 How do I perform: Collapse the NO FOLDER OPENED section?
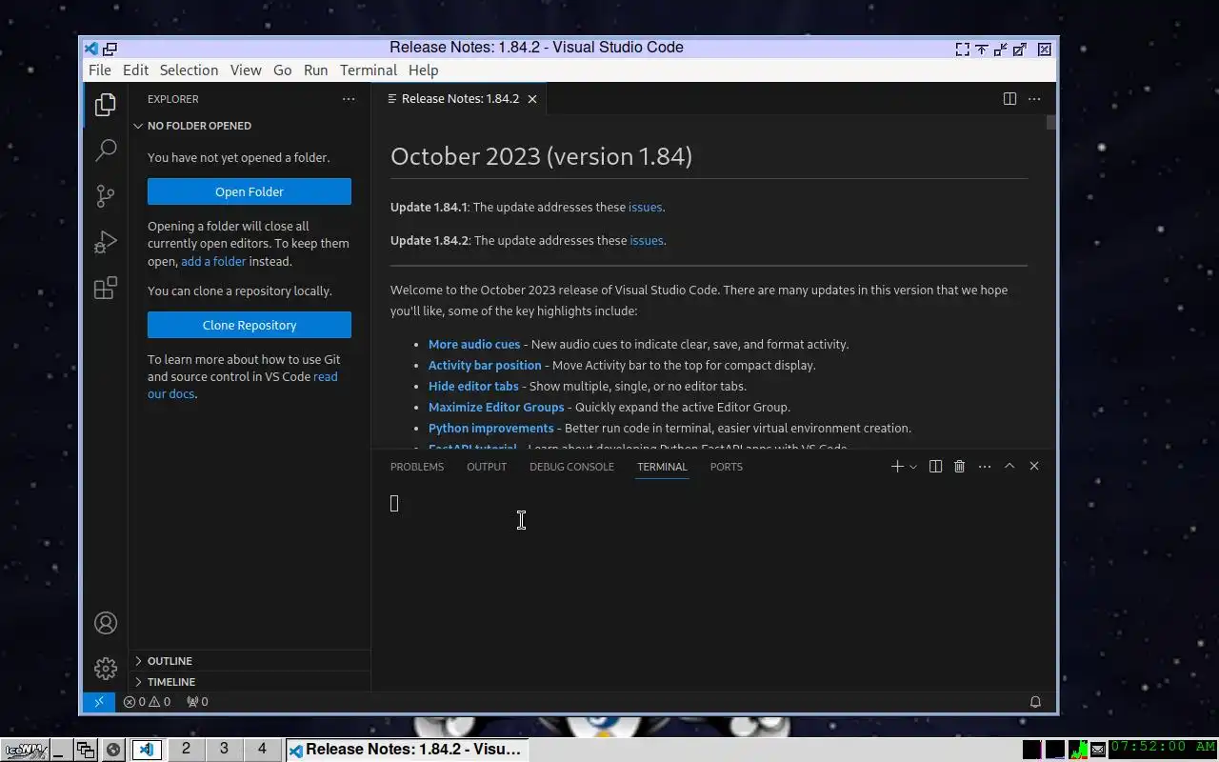click(x=250, y=126)
